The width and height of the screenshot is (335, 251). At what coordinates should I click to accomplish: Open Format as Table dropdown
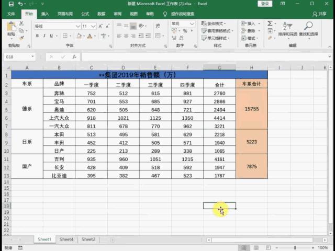point(218,31)
